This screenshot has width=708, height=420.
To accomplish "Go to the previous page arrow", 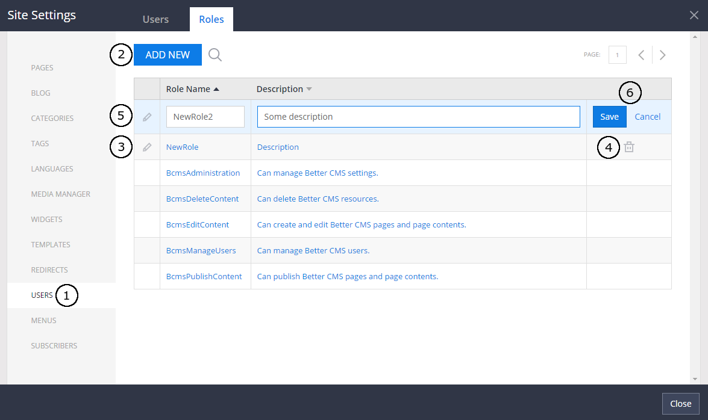I will point(641,55).
